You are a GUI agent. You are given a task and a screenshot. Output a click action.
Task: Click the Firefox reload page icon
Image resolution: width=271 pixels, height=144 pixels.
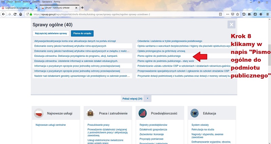coord(15,14)
